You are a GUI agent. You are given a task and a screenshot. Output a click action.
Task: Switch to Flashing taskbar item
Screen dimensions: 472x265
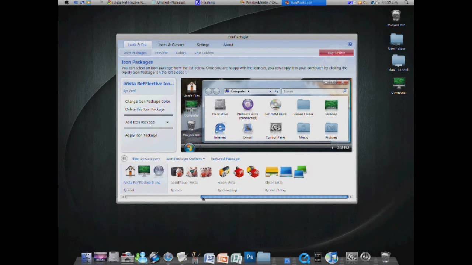205,2
